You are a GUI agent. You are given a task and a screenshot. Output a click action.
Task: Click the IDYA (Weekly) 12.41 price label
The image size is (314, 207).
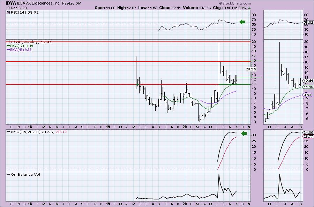(29, 42)
